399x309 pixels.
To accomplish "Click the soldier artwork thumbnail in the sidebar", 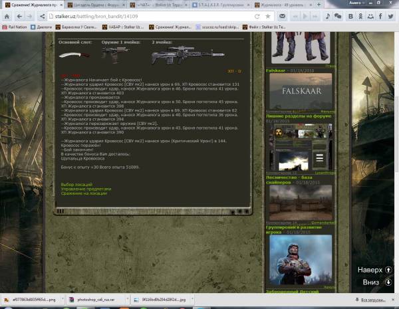I will pyautogui.click(x=301, y=259).
